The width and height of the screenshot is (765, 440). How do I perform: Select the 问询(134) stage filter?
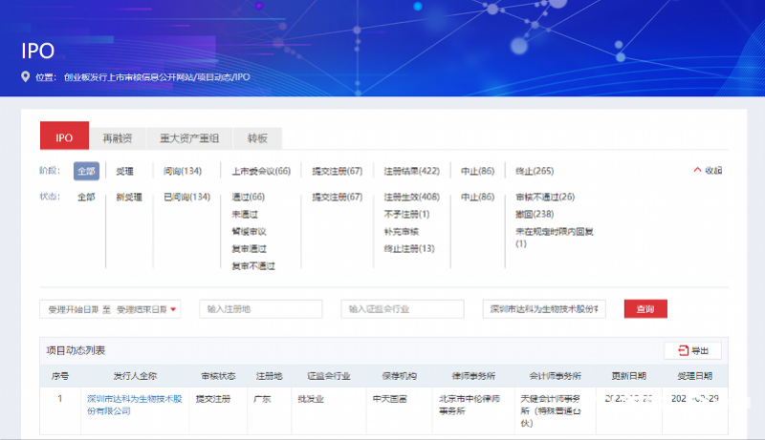tap(182, 171)
